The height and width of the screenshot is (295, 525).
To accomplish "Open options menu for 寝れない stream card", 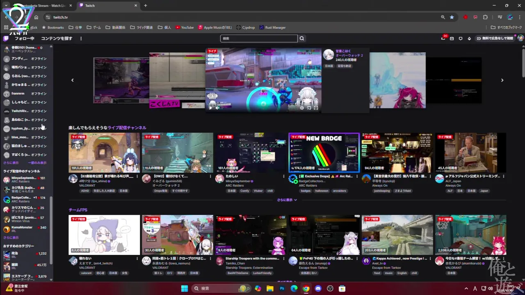I will pos(137,259).
